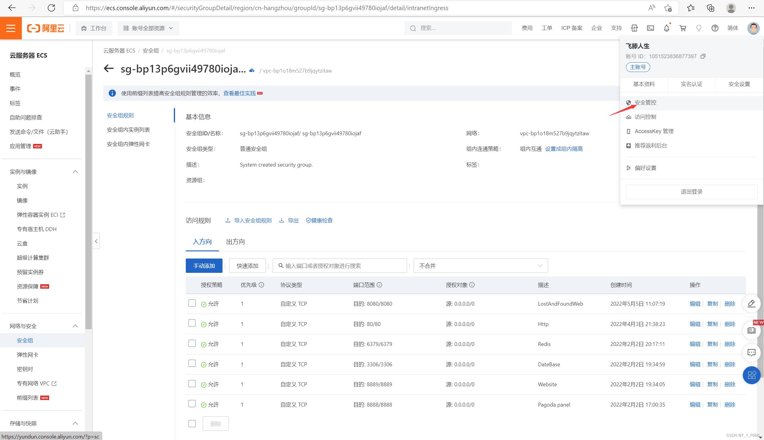Open notifications bell icon
Image resolution: width=764 pixels, height=440 pixels.
[x=666, y=28]
